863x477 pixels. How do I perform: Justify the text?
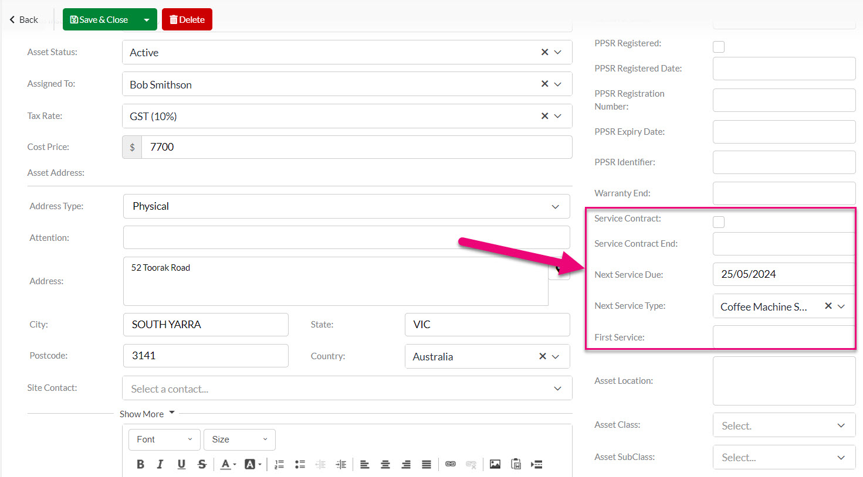pyautogui.click(x=427, y=464)
